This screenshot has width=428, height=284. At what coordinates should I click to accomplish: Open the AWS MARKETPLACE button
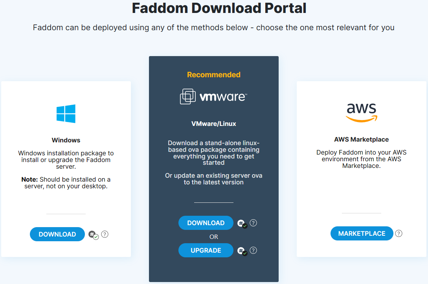pos(362,233)
